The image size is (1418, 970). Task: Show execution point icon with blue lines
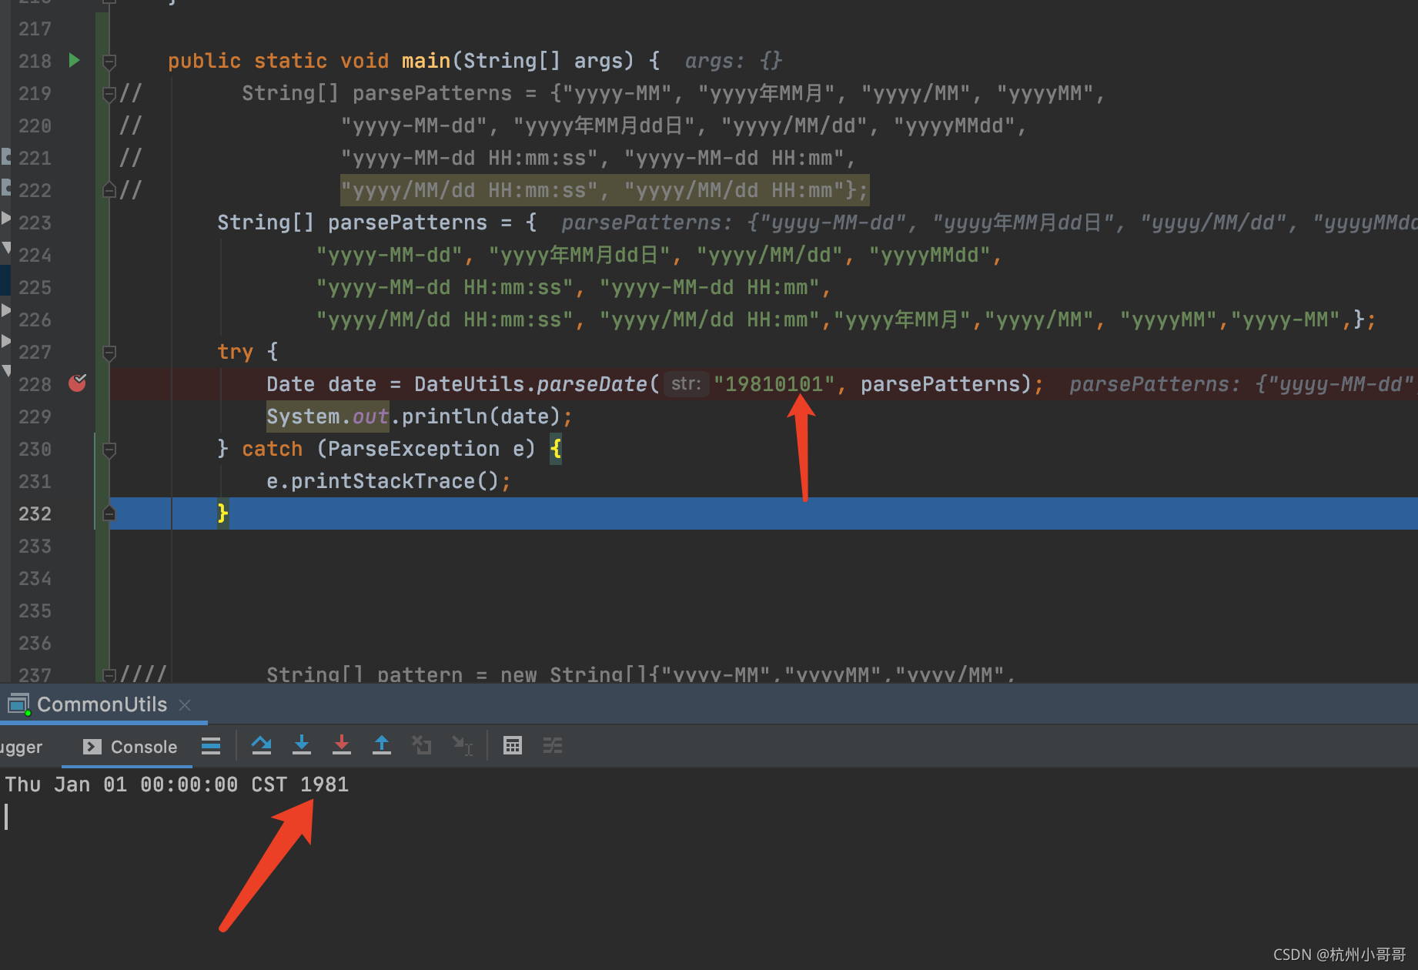[x=211, y=746]
